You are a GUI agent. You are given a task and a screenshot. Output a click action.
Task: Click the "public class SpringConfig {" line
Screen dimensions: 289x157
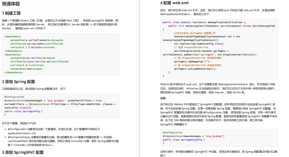tap(23, 111)
